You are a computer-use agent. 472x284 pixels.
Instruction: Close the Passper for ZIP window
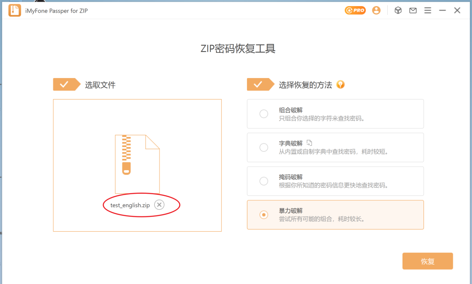tap(457, 10)
